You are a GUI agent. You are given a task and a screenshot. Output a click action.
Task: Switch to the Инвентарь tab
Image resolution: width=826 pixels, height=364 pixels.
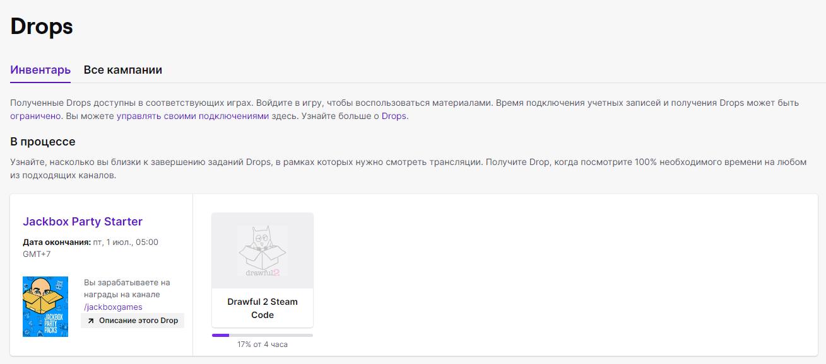tap(40, 70)
